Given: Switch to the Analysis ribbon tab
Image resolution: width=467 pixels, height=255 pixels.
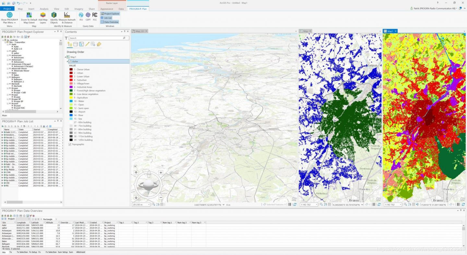Looking at the screenshot, I should coord(44,9).
